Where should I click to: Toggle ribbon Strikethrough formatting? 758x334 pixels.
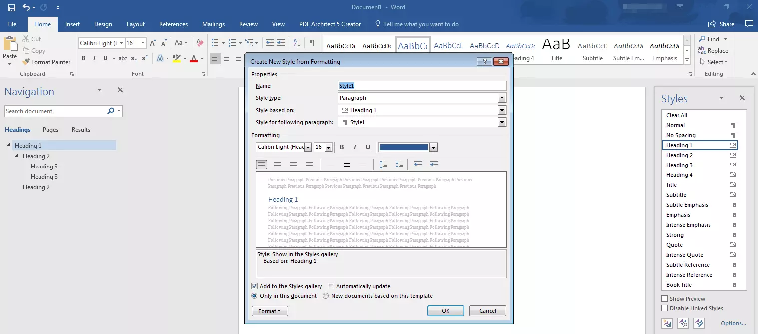coord(122,58)
